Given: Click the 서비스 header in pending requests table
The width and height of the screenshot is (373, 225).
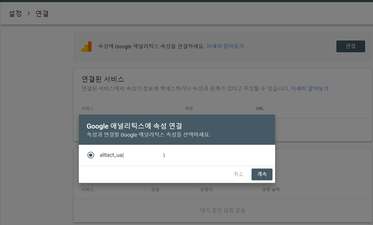Looking at the screenshot, I should point(88,189).
